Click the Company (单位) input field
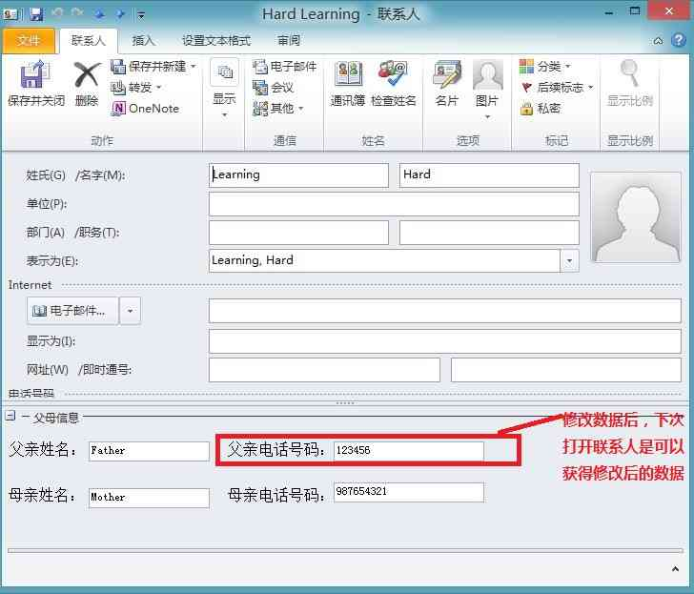The width and height of the screenshot is (694, 594). point(394,204)
